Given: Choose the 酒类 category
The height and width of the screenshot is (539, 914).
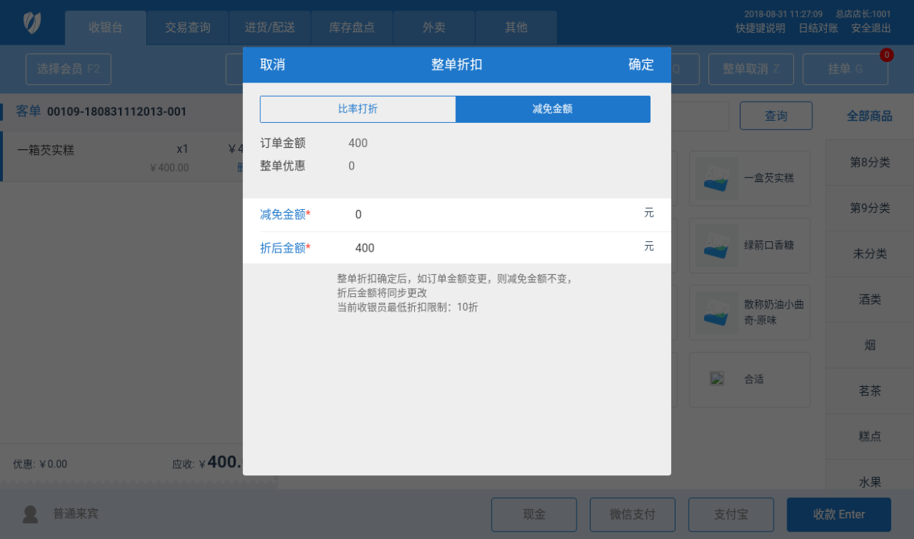Looking at the screenshot, I should pos(869,299).
